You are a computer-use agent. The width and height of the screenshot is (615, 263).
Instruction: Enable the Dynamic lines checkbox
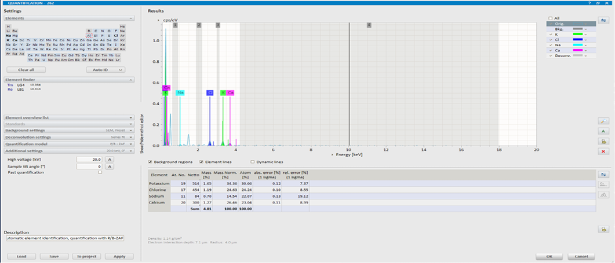(253, 162)
